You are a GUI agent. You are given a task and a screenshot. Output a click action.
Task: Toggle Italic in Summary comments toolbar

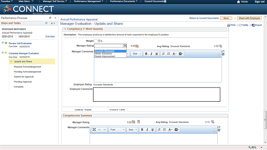tap(147, 130)
